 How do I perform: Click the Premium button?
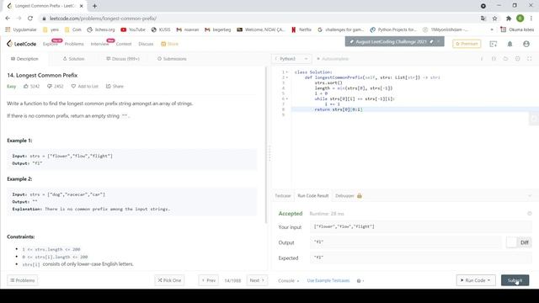(x=467, y=44)
